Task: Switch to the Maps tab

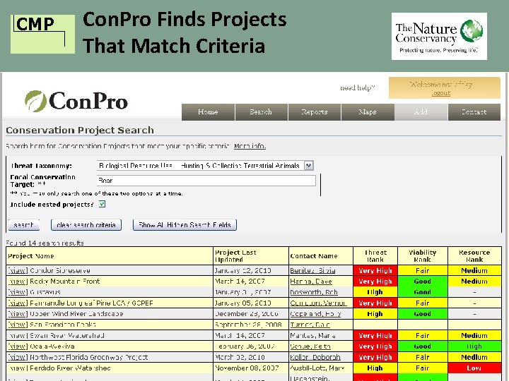Action: click(368, 112)
